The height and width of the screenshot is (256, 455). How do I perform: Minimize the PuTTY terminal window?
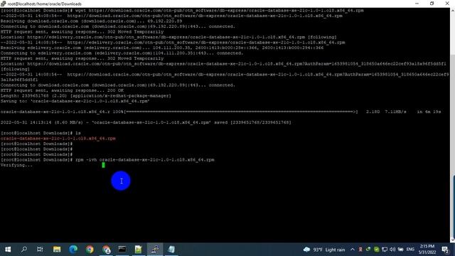coord(417,4)
